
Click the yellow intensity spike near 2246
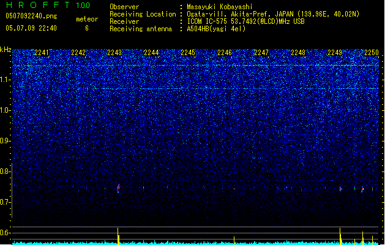point(234,241)
